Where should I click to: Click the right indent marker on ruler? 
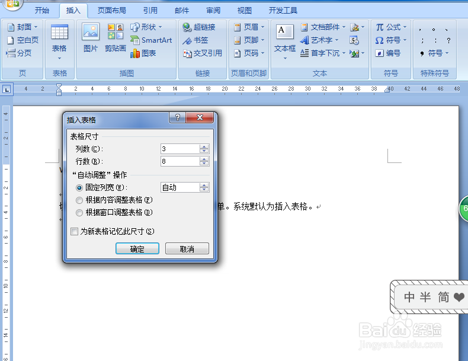(387, 90)
